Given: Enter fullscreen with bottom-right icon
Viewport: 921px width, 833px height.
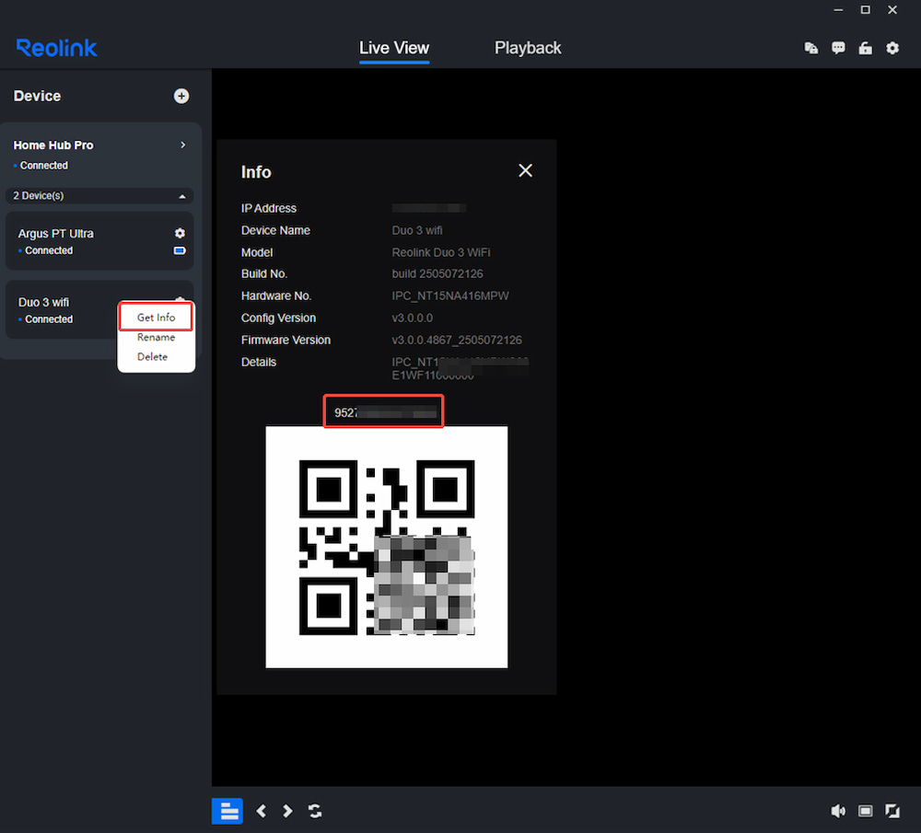Looking at the screenshot, I should pos(892,811).
